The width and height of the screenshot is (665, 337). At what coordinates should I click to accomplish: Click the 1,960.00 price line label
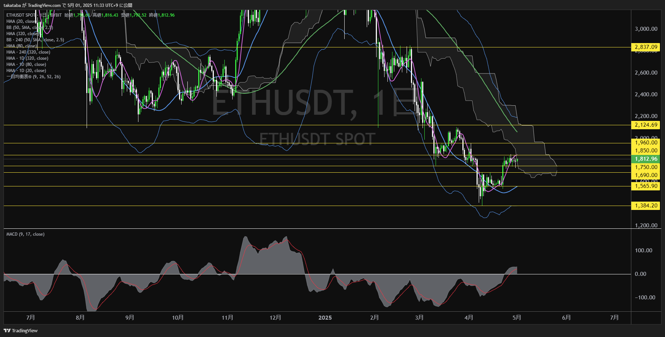pyautogui.click(x=646, y=143)
